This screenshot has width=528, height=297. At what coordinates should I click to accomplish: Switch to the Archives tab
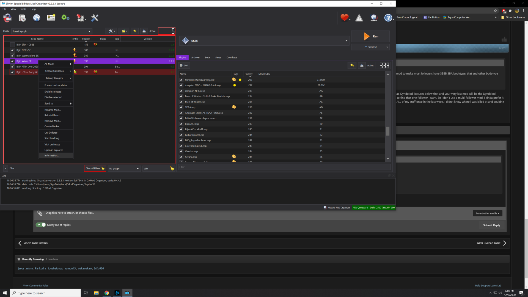point(195,57)
